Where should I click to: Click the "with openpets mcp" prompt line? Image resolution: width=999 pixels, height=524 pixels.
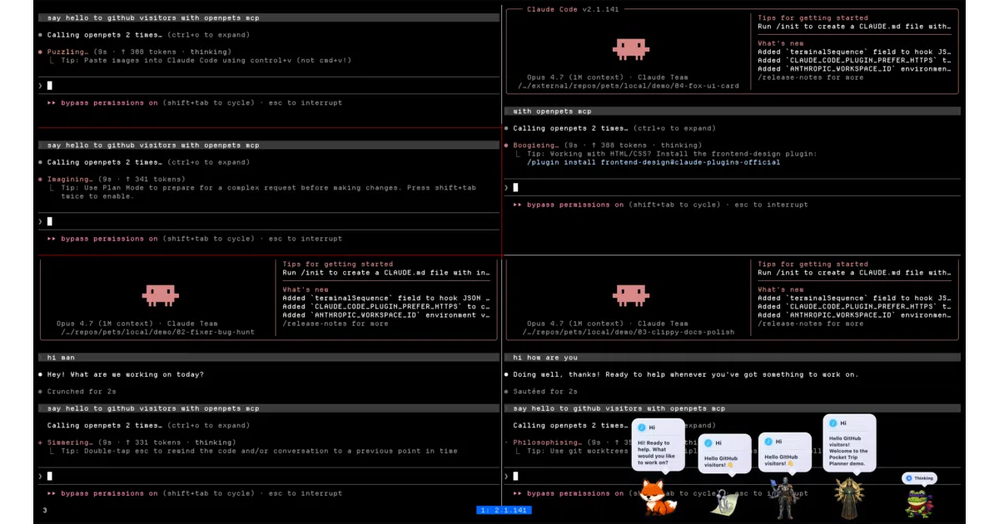(733, 111)
